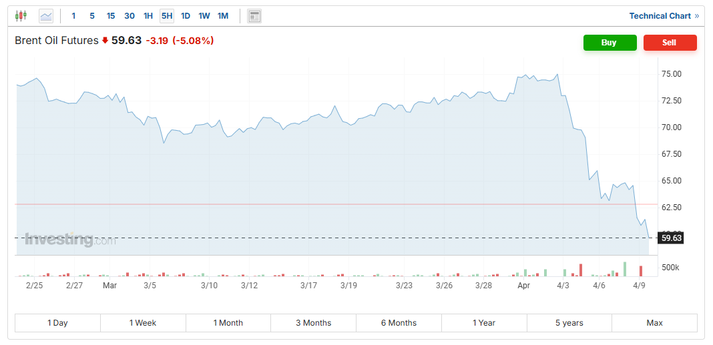Set the interval to 1 minute
Image resolution: width=713 pixels, height=345 pixels.
click(x=73, y=16)
